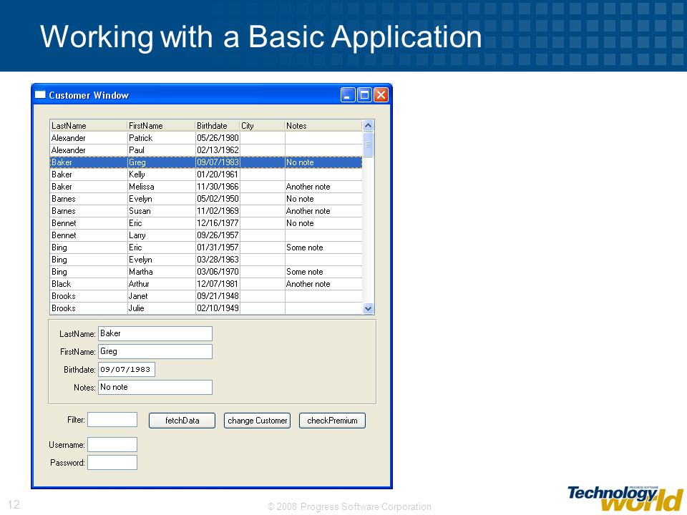Select the first name Martha cell
Image resolution: width=687 pixels, height=515 pixels.
click(161, 272)
